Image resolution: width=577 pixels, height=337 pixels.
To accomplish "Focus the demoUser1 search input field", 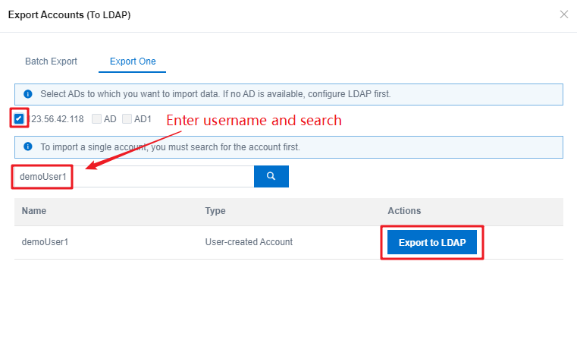I will (134, 176).
